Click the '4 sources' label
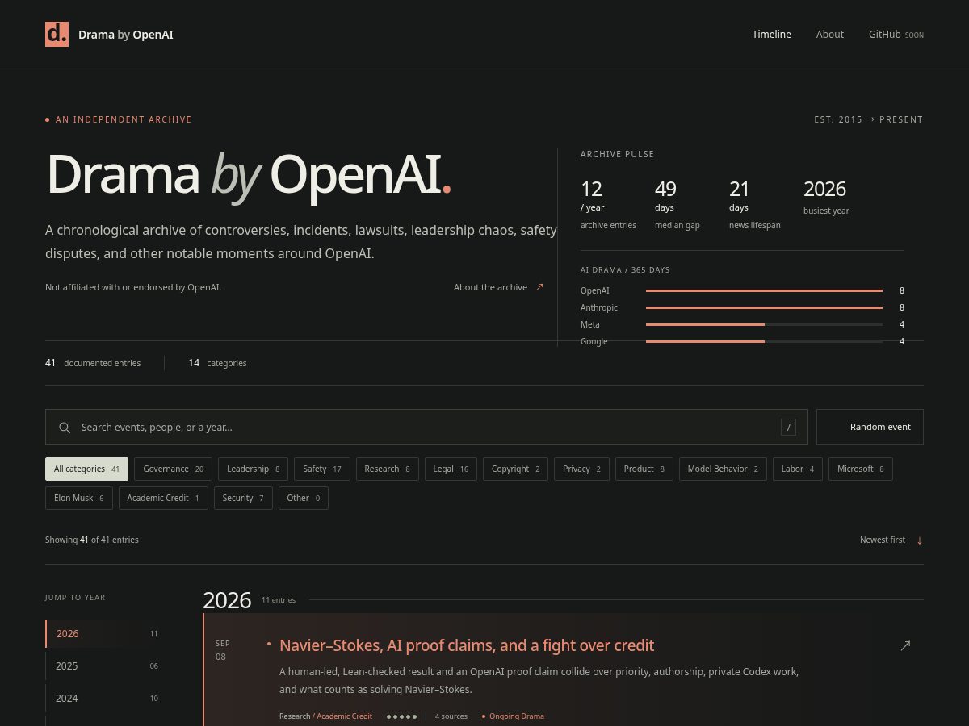This screenshot has width=969, height=726. 451,716
